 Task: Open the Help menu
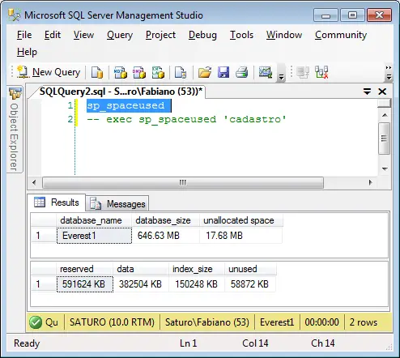27,52
